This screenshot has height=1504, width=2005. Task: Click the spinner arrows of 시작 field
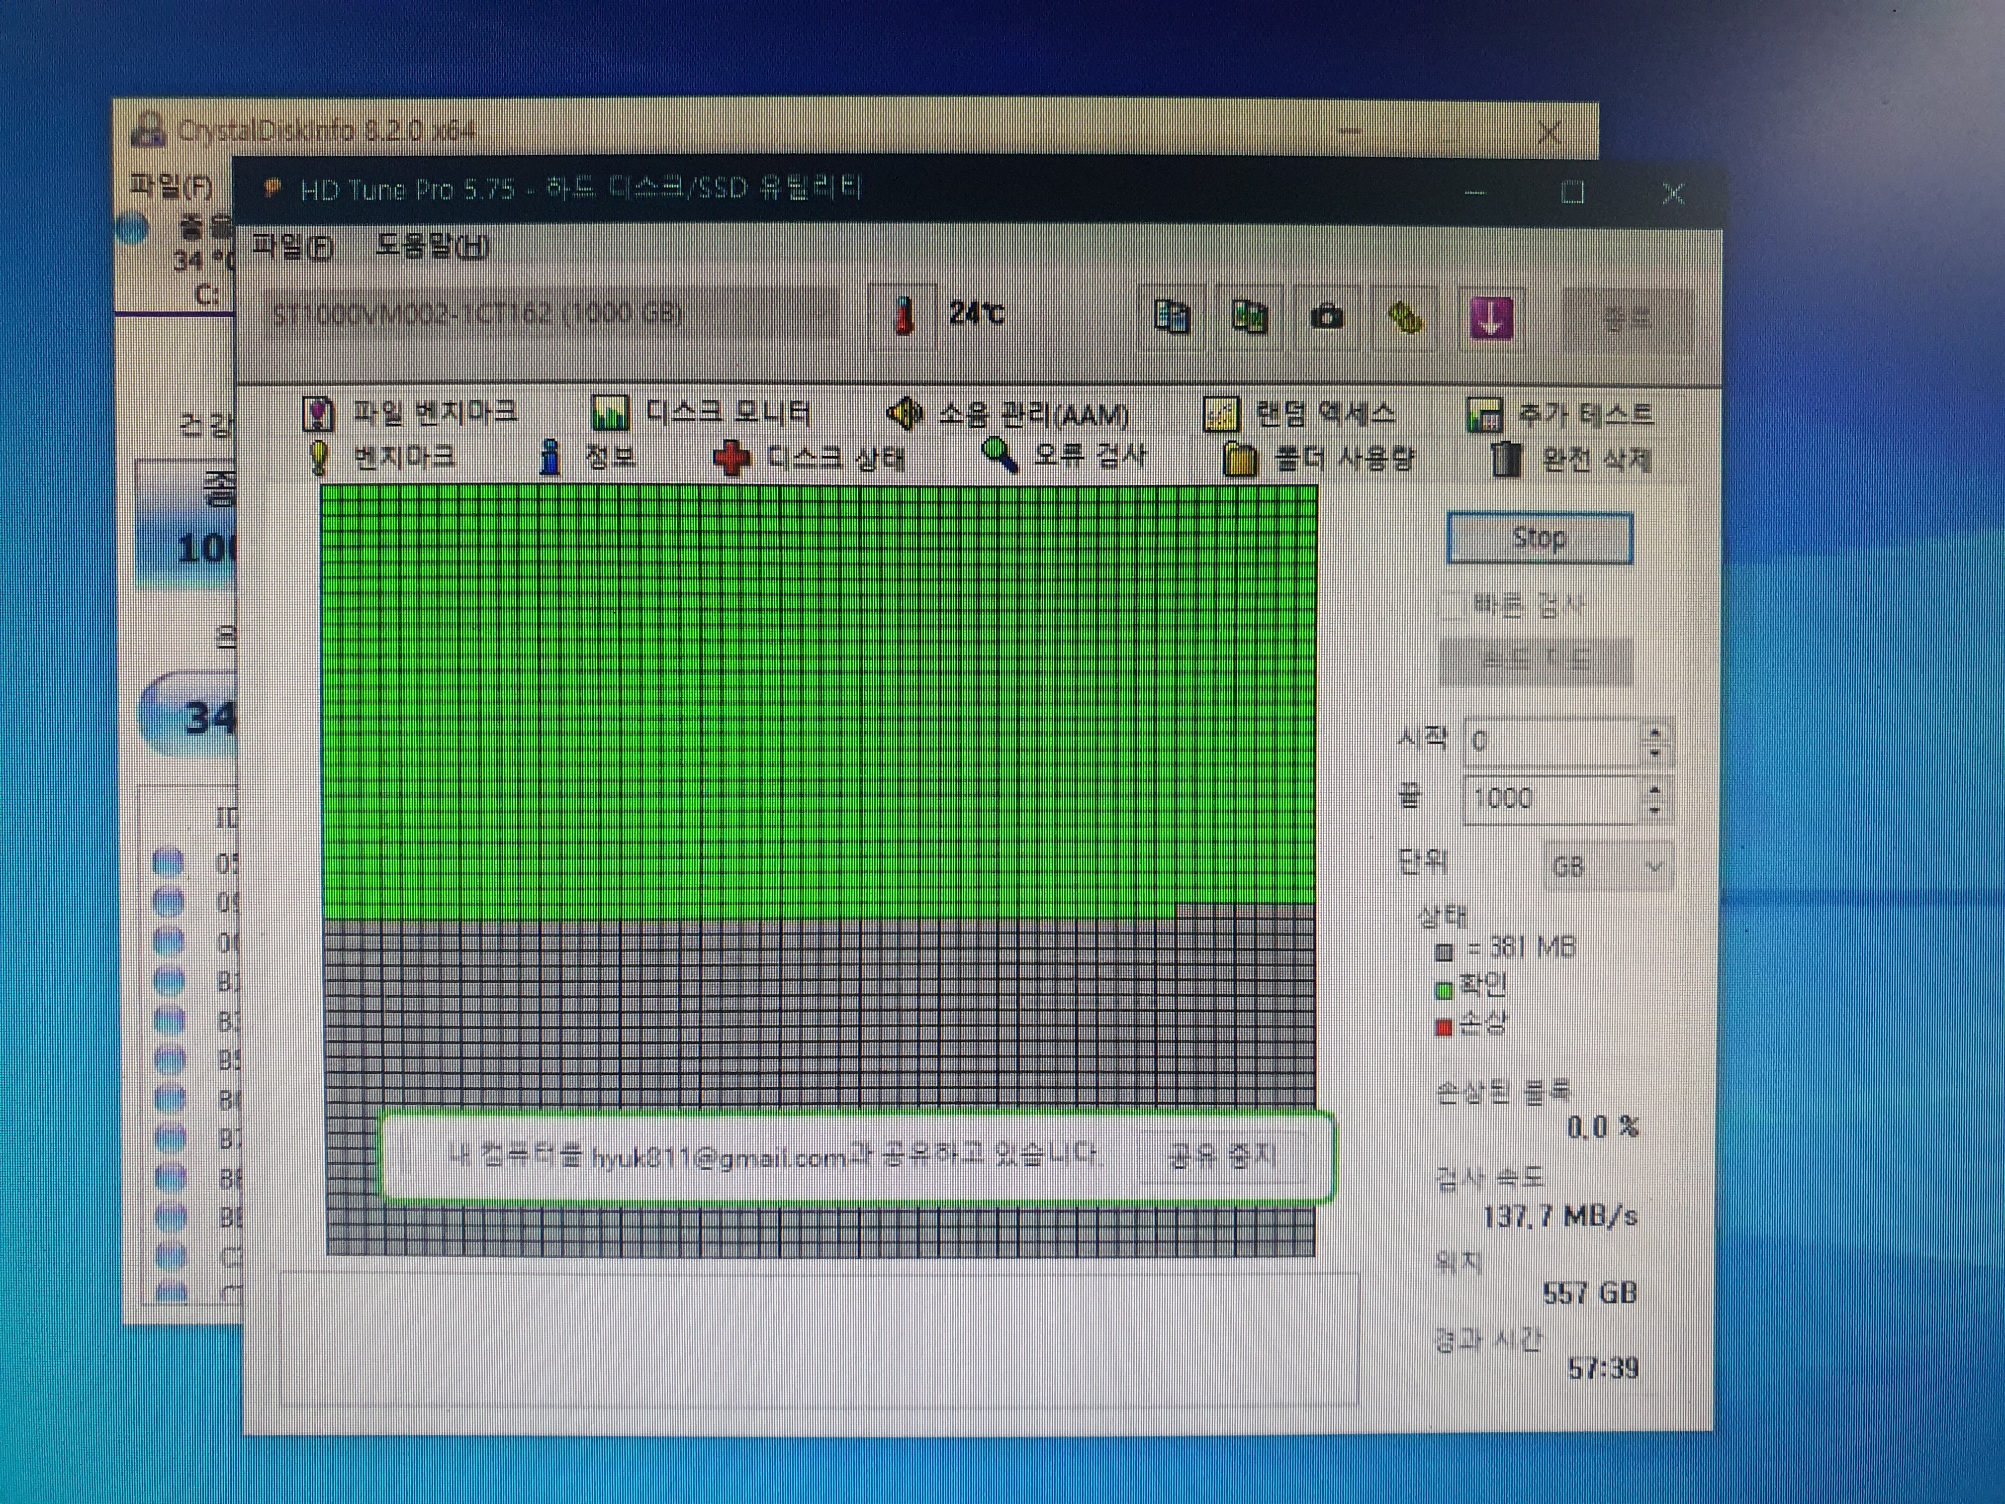[1656, 743]
